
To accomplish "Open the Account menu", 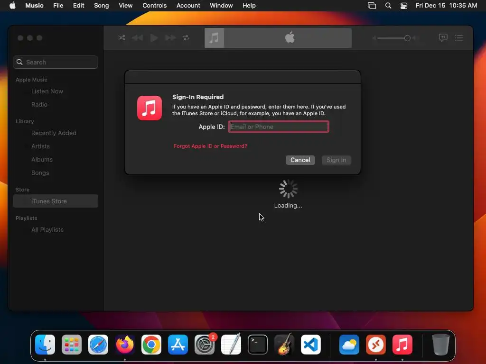I will click(188, 6).
